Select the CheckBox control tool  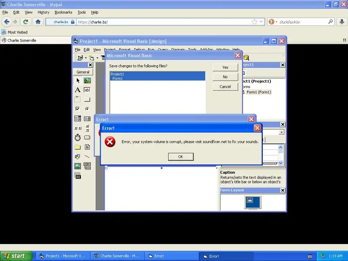78,109
